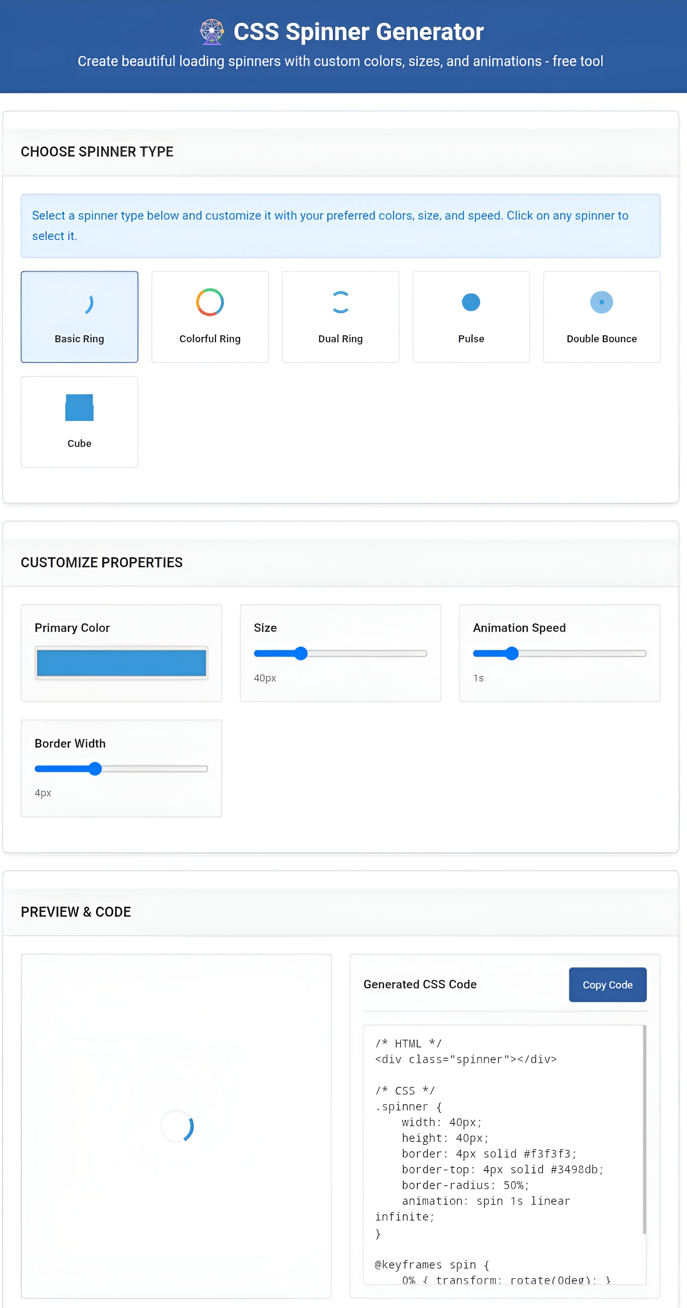Click the Cube label text
Viewport: 687px width, 1308px height.
click(79, 443)
